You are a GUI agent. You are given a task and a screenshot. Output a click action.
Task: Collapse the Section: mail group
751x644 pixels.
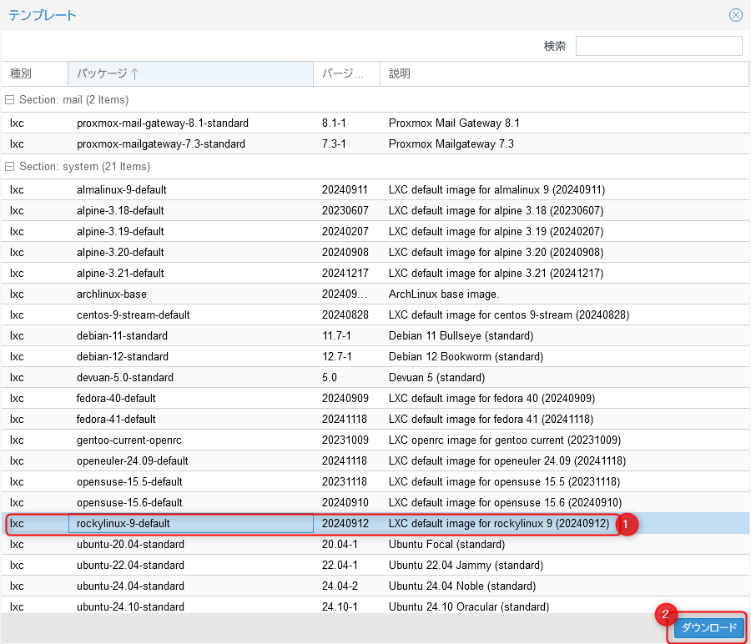[10, 100]
